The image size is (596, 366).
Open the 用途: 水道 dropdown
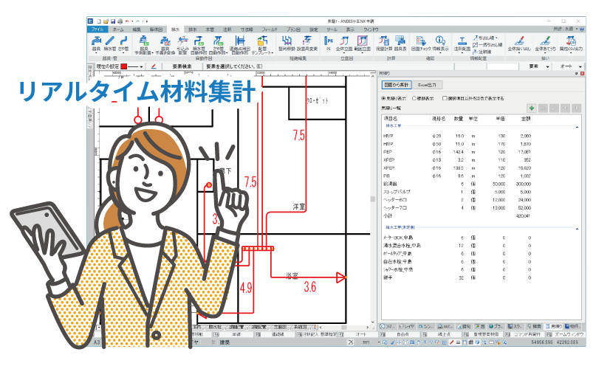click(x=567, y=29)
